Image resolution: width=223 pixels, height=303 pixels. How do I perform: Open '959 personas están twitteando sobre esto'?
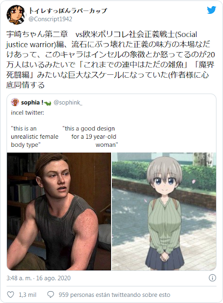(x=114, y=294)
